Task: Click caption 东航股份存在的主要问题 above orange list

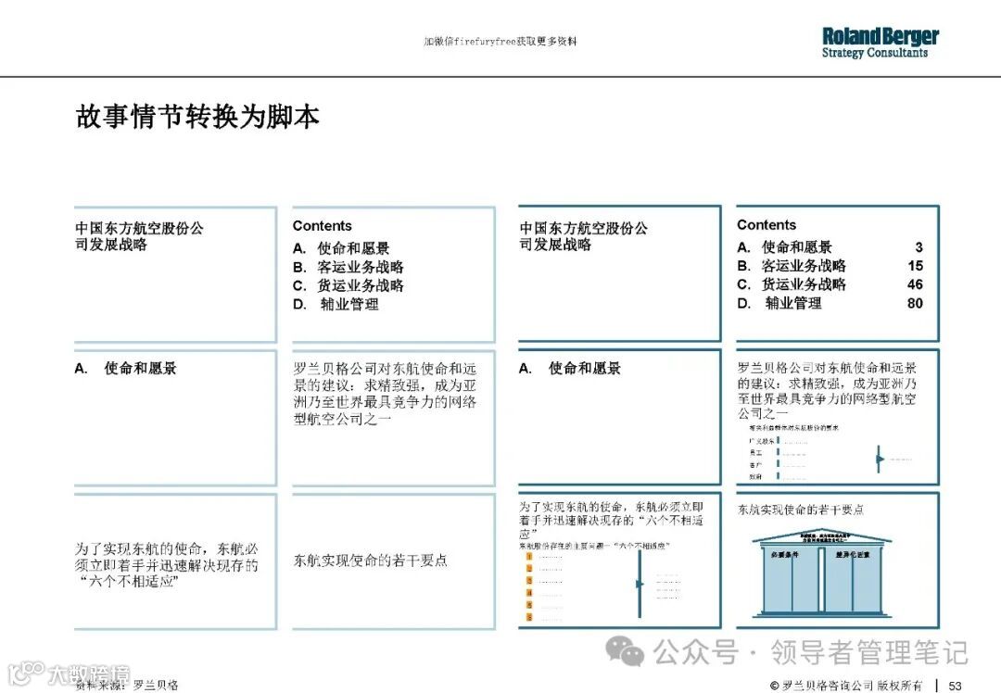Action: point(594,546)
